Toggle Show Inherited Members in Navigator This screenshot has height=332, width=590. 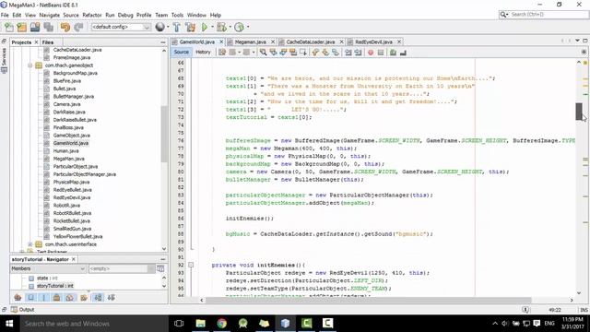(18, 297)
